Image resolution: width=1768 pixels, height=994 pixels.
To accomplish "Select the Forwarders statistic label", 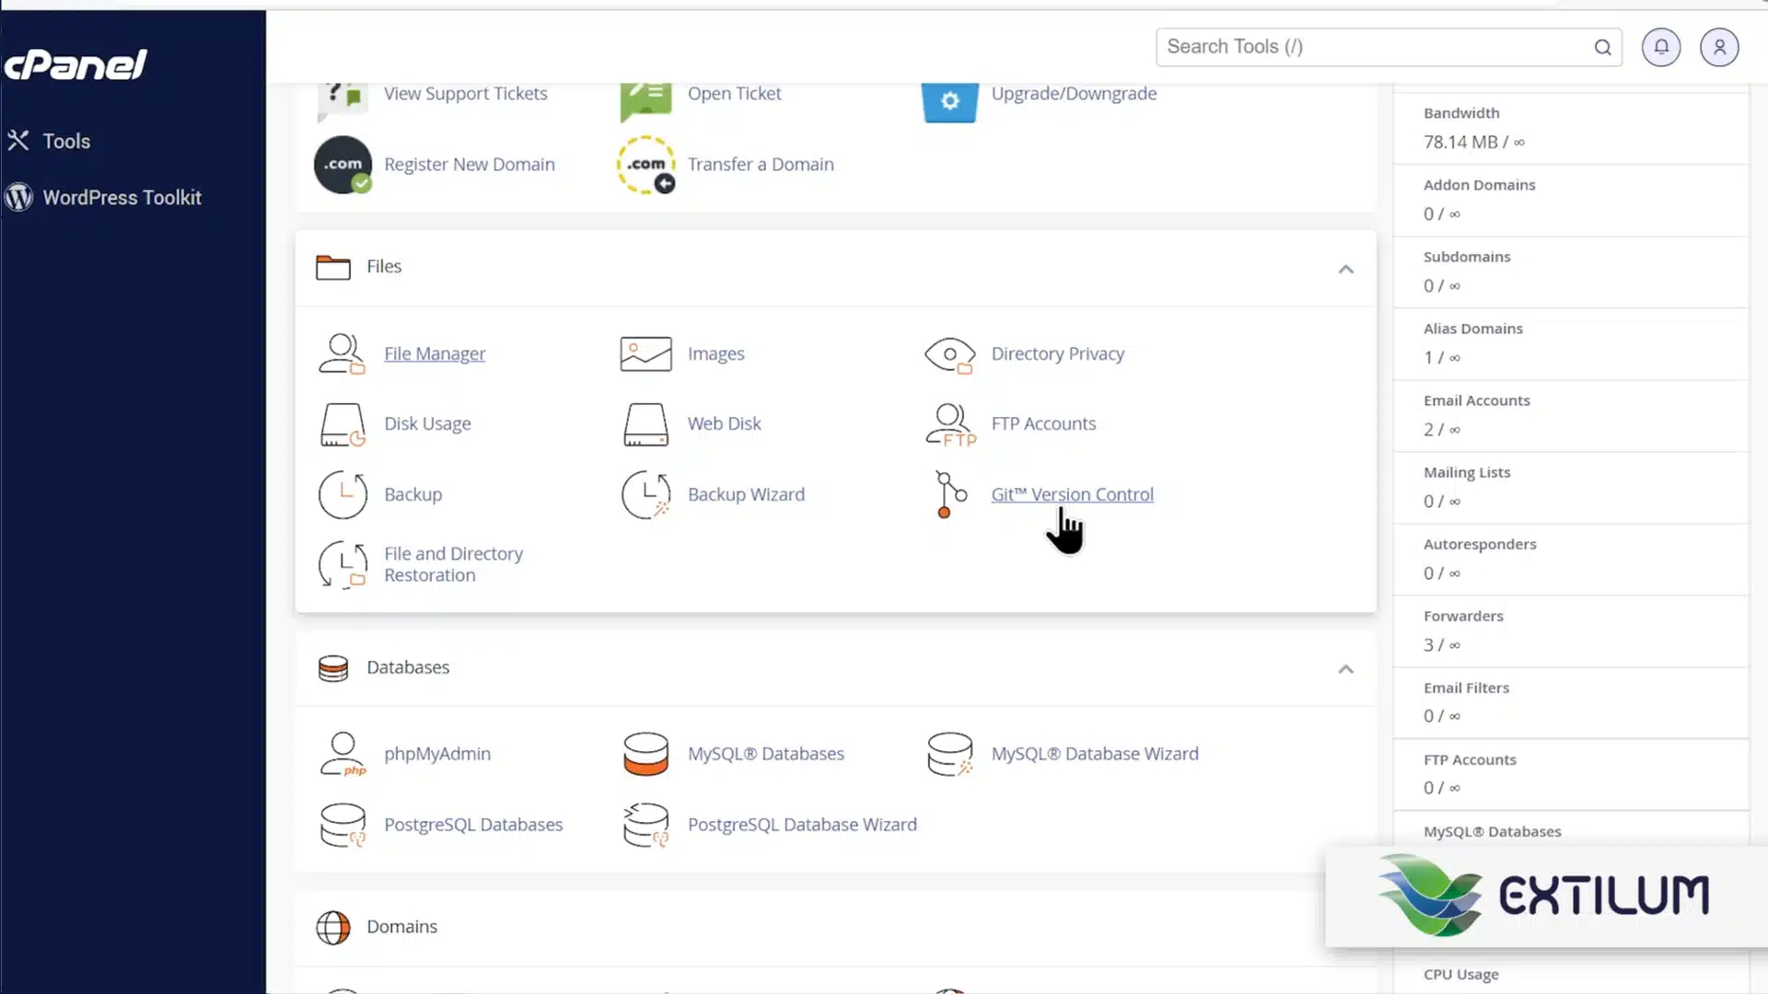I will point(1463,616).
